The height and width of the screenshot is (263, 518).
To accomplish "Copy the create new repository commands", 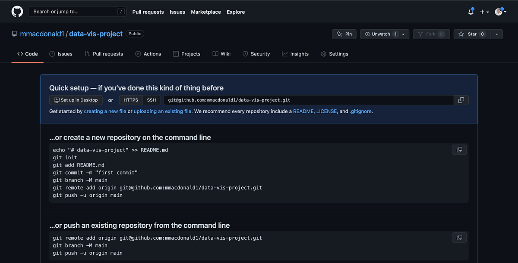I will (459, 150).
